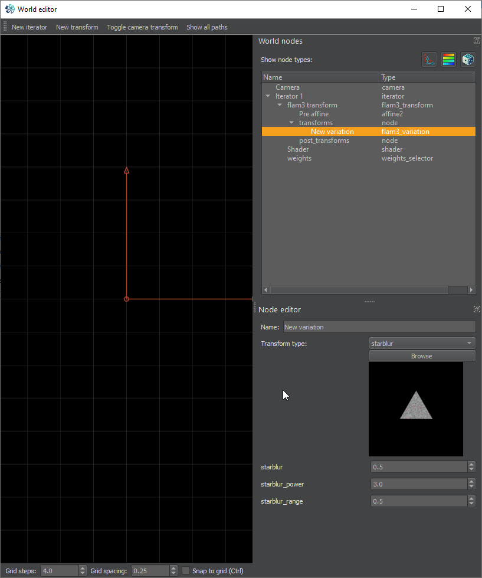Click New transform in toolbar
Viewport: 482px width, 578px height.
point(77,27)
